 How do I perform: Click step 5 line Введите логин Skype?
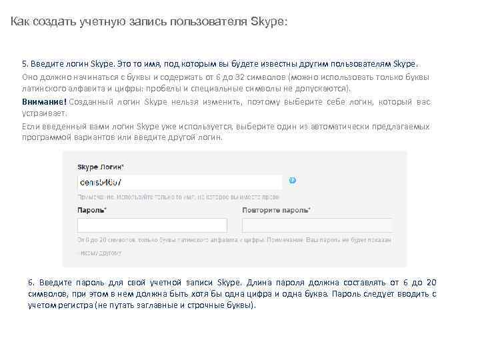point(220,64)
